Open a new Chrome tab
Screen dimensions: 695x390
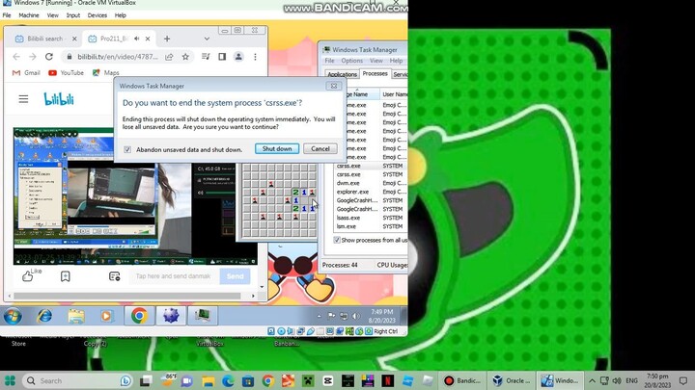(x=167, y=39)
